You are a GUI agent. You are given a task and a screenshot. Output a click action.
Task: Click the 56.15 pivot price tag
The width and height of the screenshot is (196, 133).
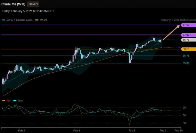(188, 49)
